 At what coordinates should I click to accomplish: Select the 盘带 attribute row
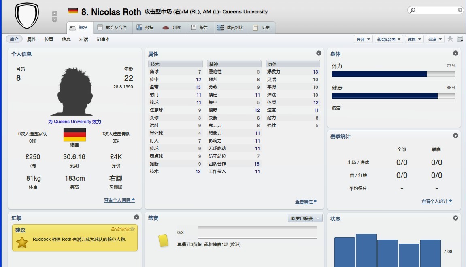[x=175, y=87]
